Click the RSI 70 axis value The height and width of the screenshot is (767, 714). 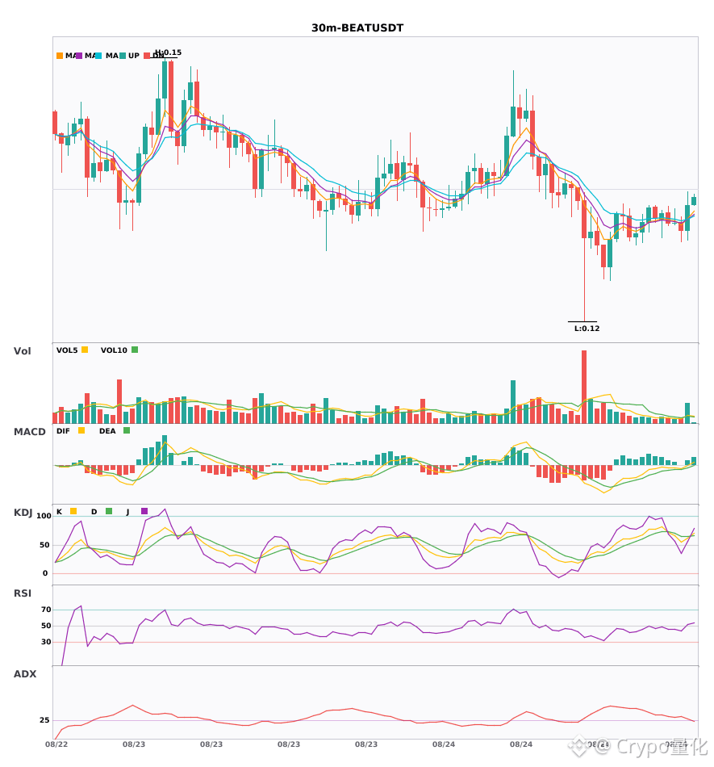coord(46,610)
